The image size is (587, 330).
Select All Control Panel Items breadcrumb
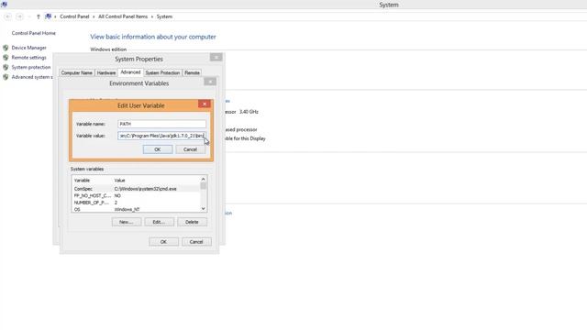[x=123, y=16]
